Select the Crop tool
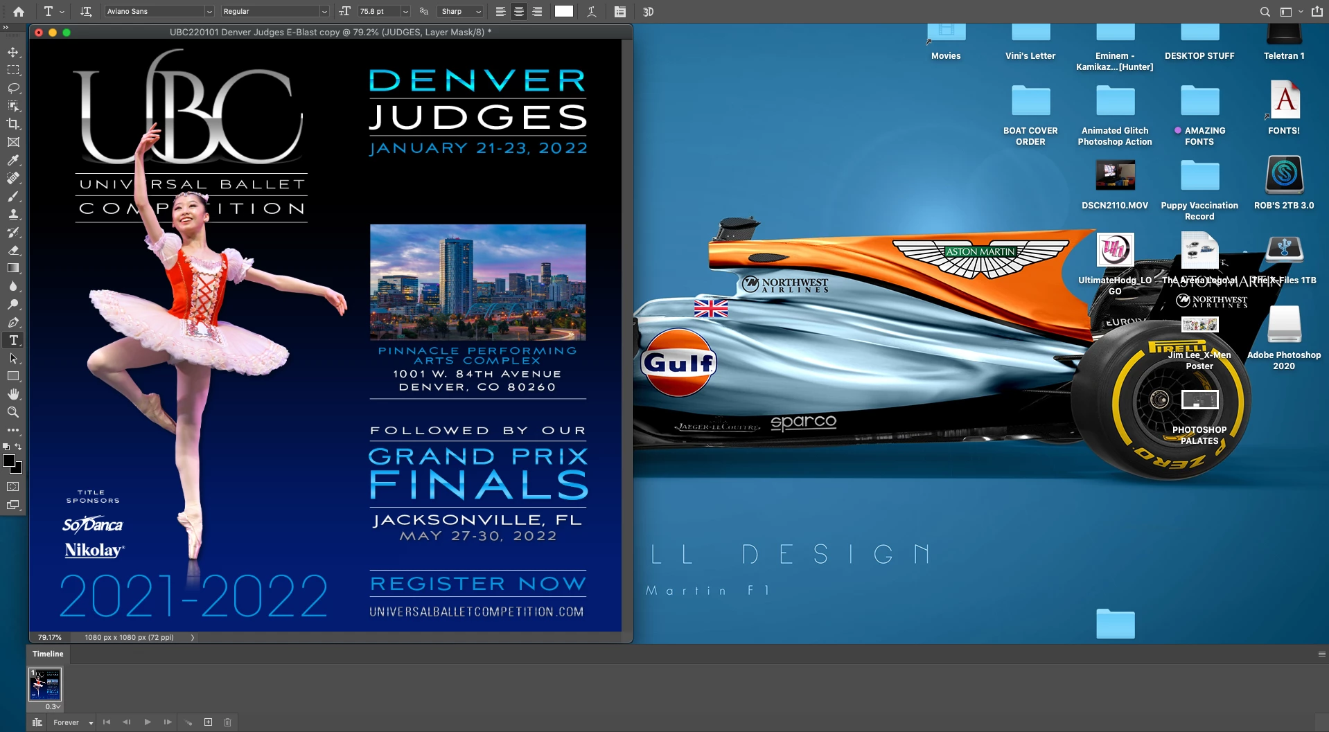 (13, 124)
